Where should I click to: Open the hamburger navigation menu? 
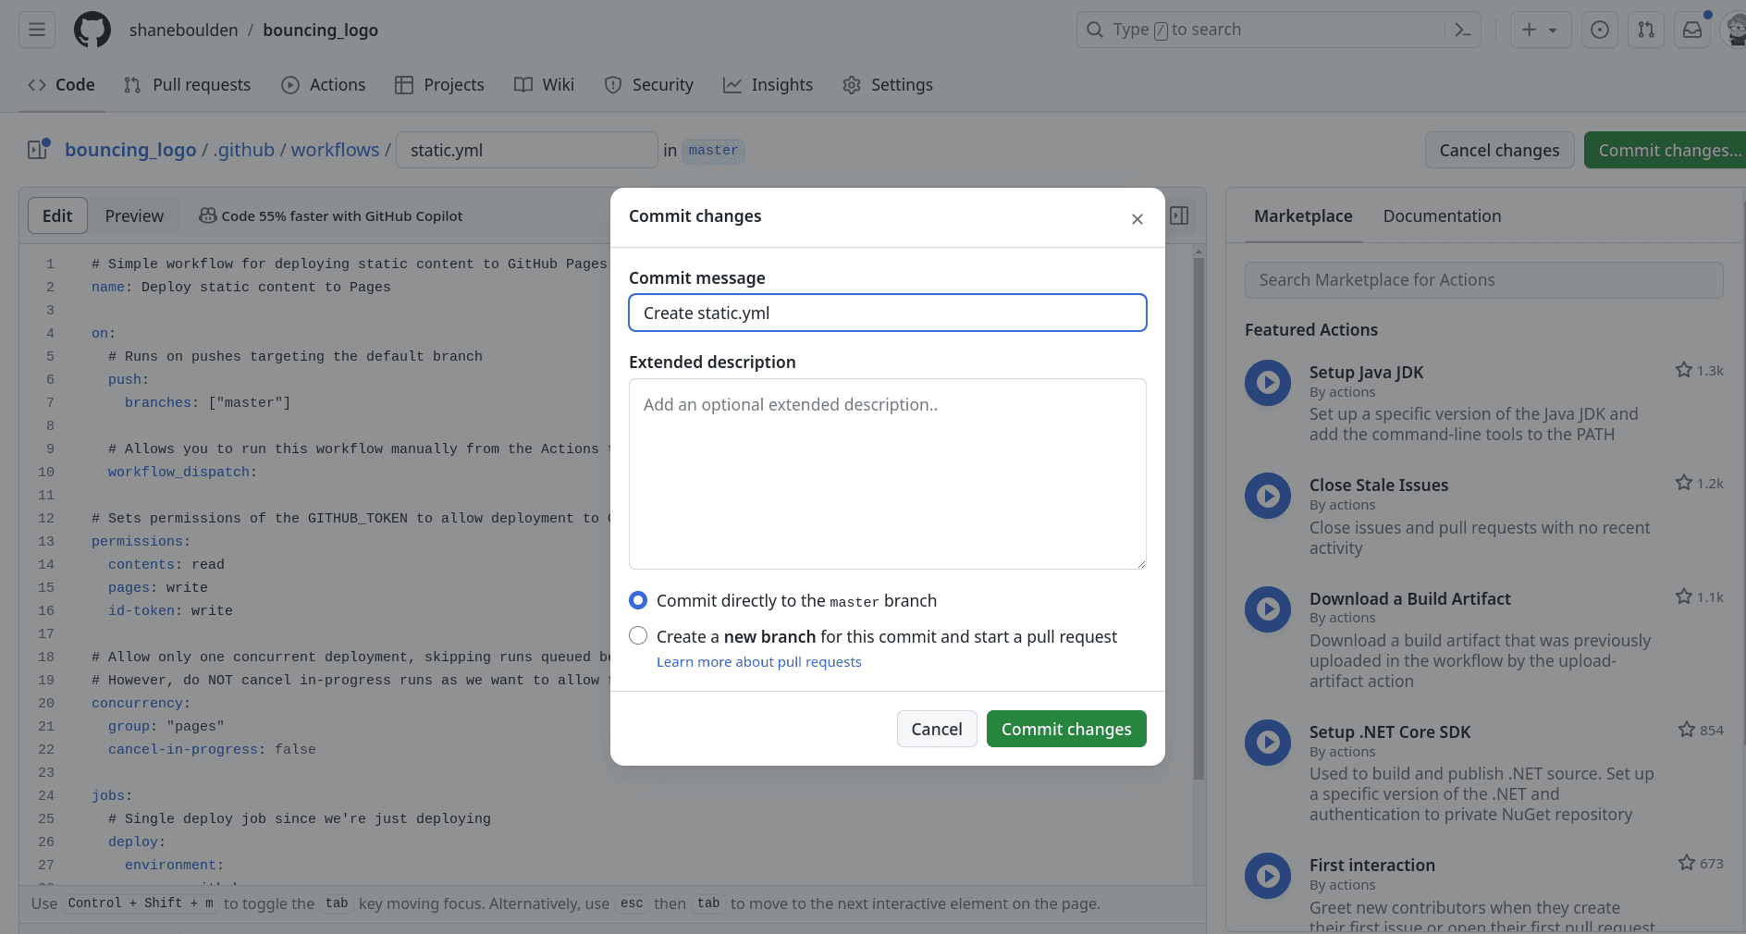click(x=37, y=30)
